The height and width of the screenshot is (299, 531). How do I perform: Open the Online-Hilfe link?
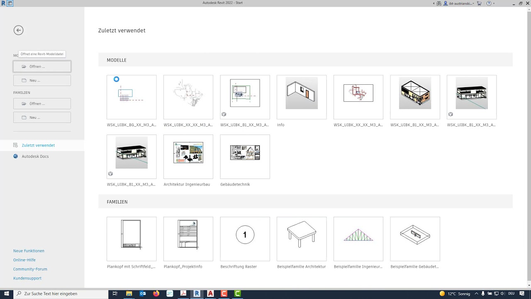click(x=24, y=260)
